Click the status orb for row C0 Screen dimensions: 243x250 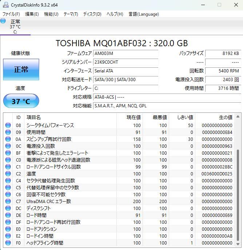(x=8, y=160)
